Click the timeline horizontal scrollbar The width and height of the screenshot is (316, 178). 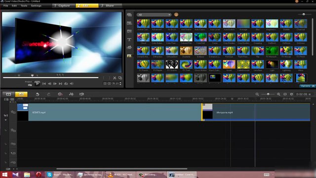tap(122, 169)
